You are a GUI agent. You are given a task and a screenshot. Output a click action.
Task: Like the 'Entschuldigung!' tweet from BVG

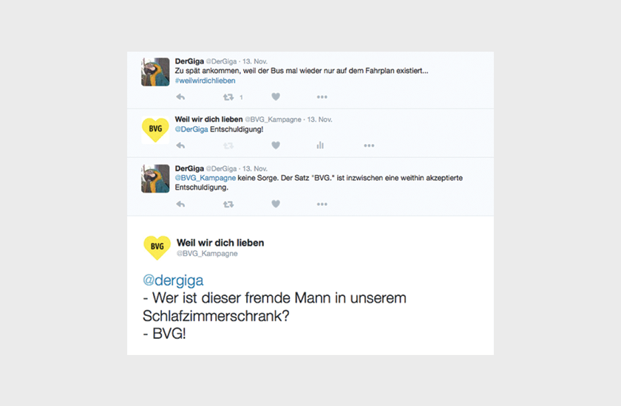tap(276, 145)
